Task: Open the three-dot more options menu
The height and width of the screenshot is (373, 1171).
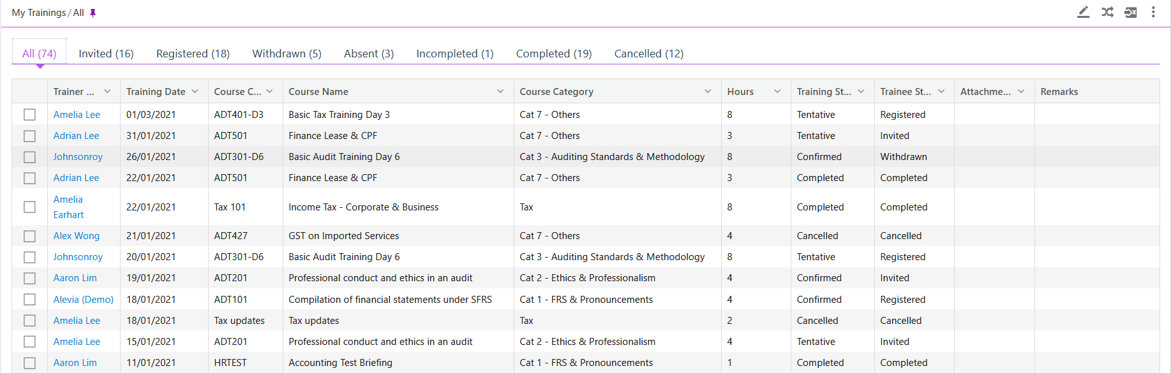Action: point(1153,12)
